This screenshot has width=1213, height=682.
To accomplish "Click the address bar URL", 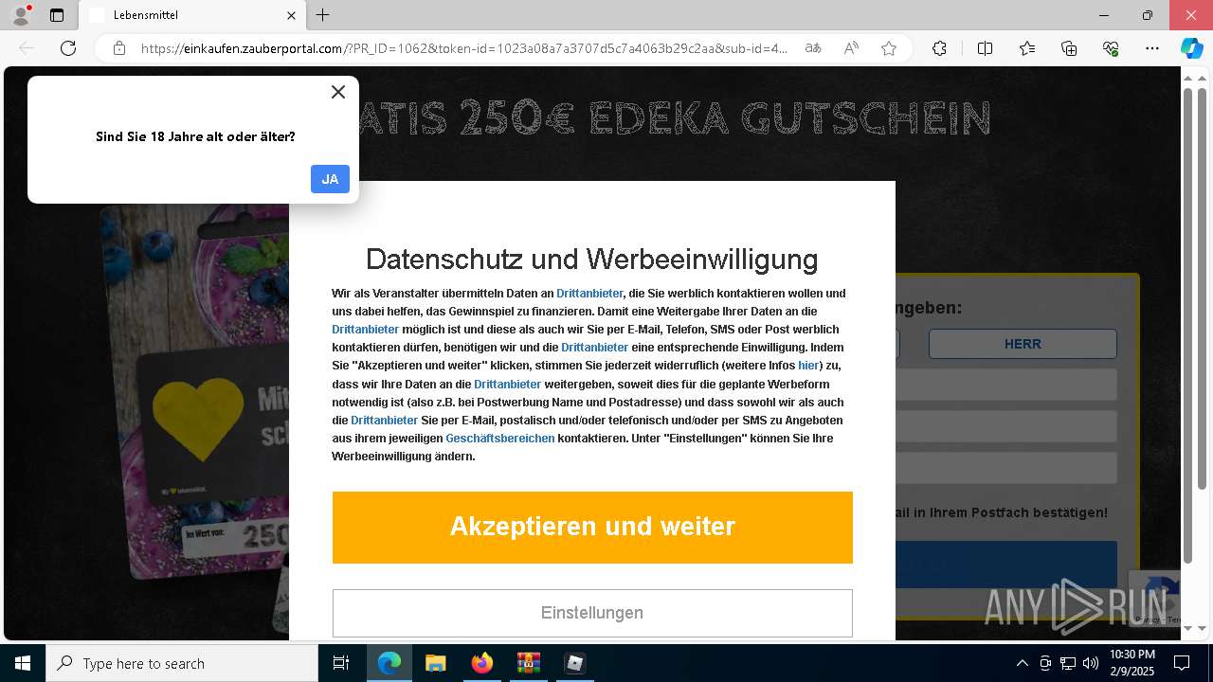I will tap(464, 48).
